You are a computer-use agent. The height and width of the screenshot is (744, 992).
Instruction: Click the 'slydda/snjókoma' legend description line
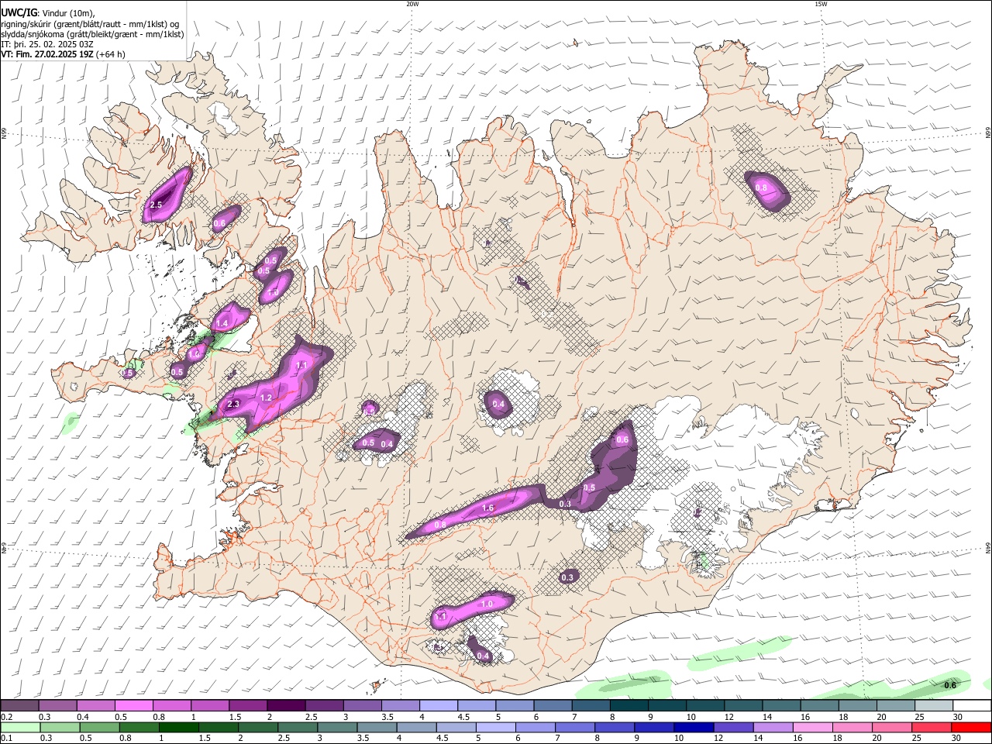pyautogui.click(x=93, y=34)
